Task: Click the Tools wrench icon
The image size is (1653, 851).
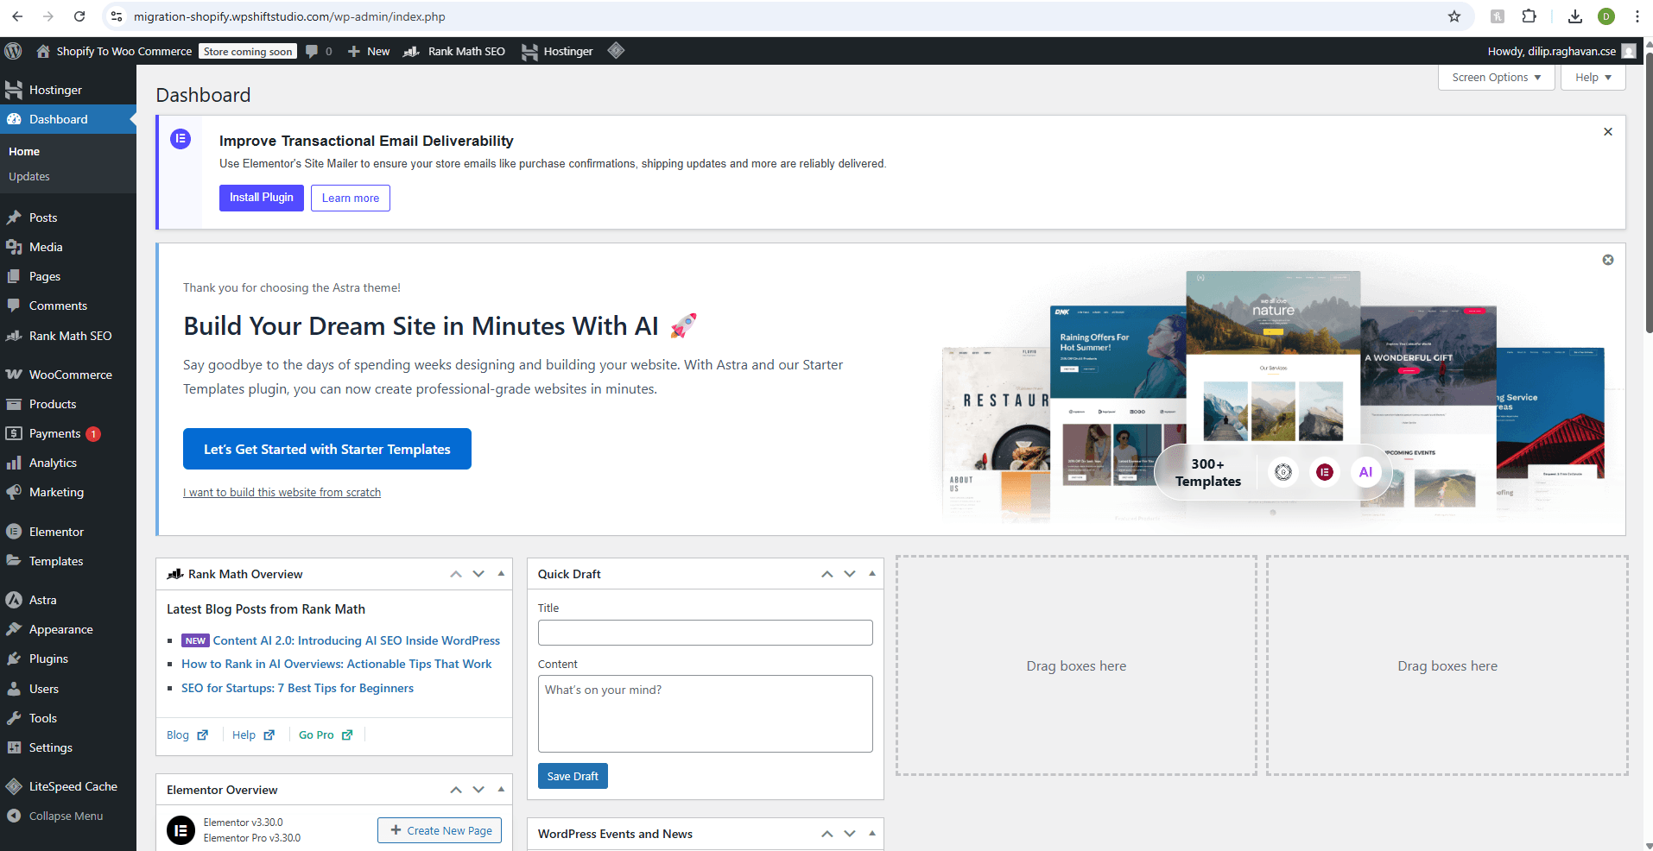Action: (x=14, y=718)
